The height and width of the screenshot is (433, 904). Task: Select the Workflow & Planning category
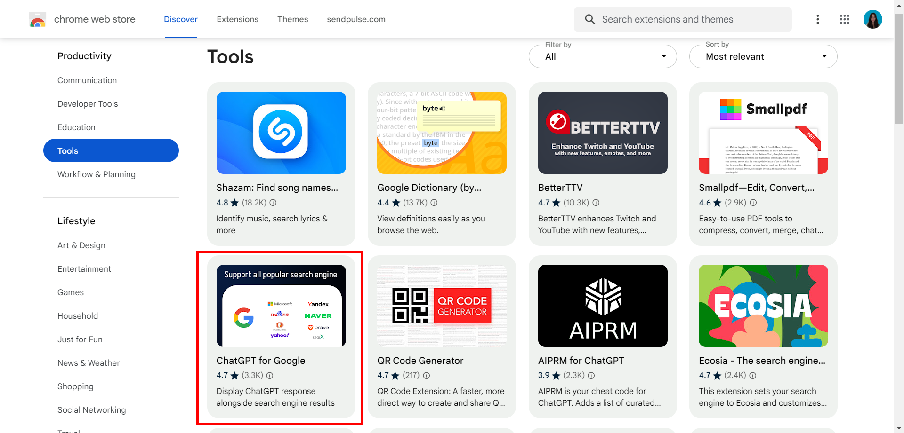tap(97, 174)
